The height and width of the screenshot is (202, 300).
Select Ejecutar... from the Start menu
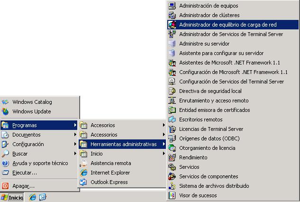[x=39, y=173]
